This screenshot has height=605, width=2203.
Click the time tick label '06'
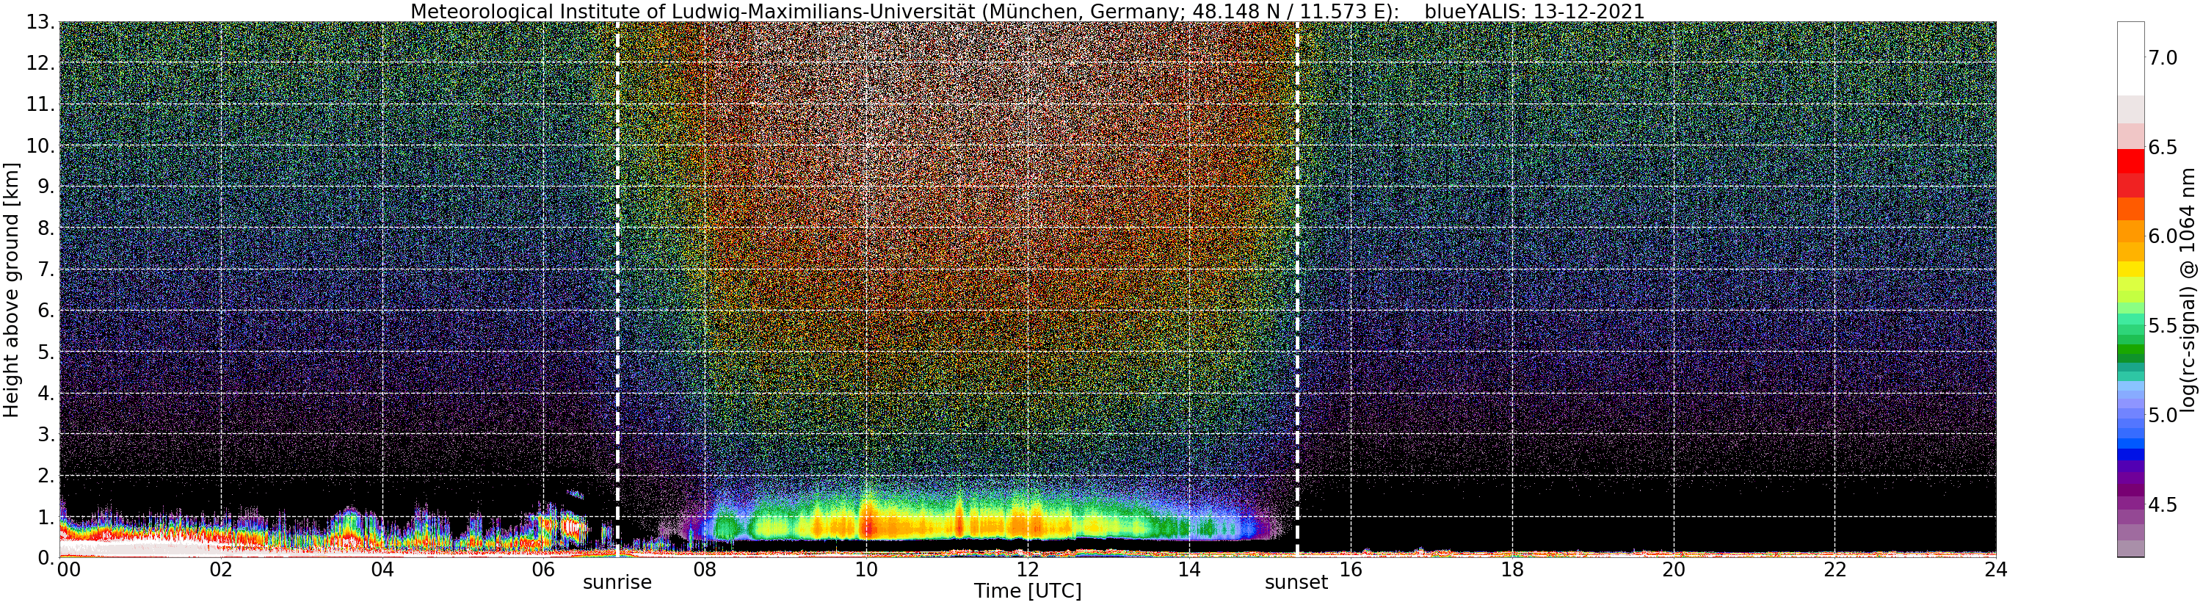pos(543,570)
